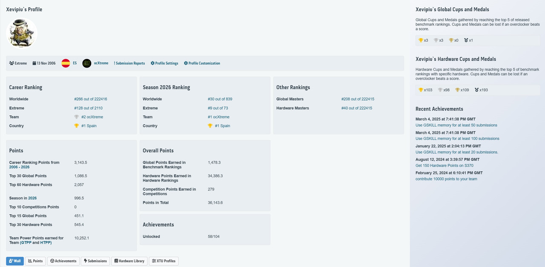Click the gold trophy in Season Country row
Screen dimensions: 545x267
click(210, 126)
